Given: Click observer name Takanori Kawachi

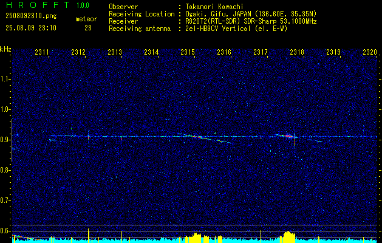Looking at the screenshot, I should (213, 7).
